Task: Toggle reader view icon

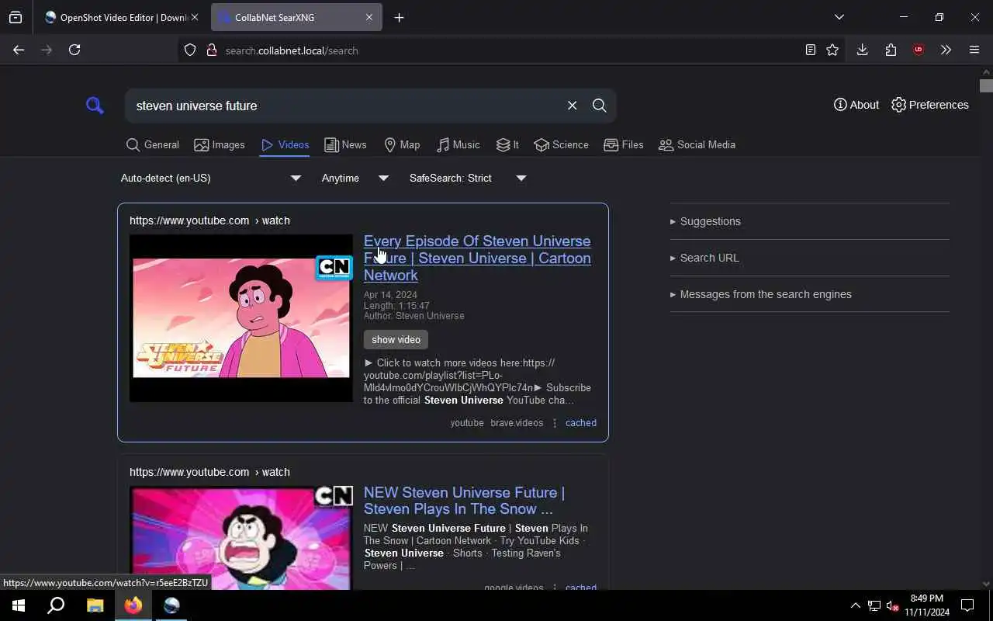Action: pyautogui.click(x=810, y=50)
